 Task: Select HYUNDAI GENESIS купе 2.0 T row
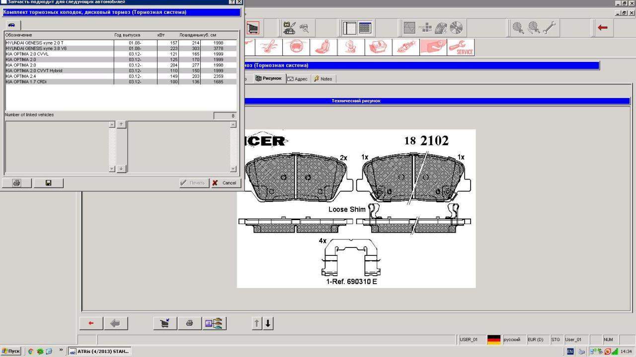coord(120,43)
